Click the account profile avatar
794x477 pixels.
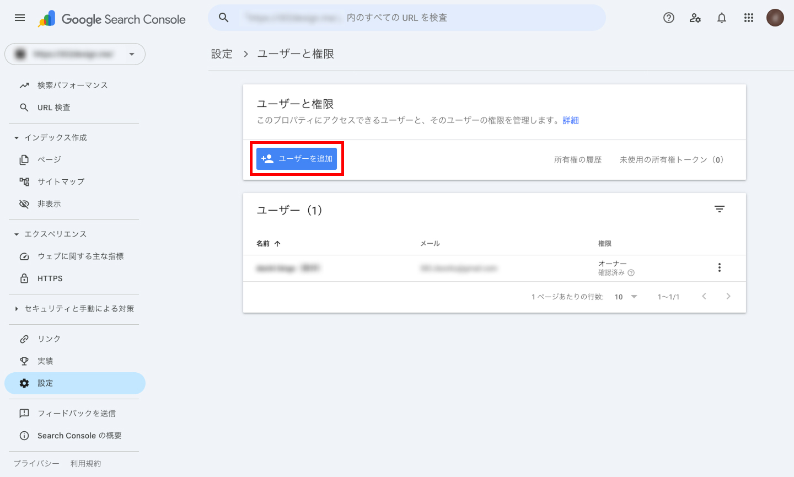[x=775, y=18]
